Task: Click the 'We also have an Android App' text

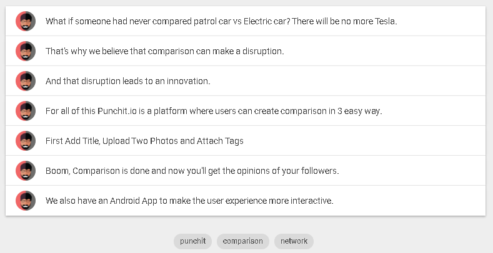Action: (x=189, y=201)
